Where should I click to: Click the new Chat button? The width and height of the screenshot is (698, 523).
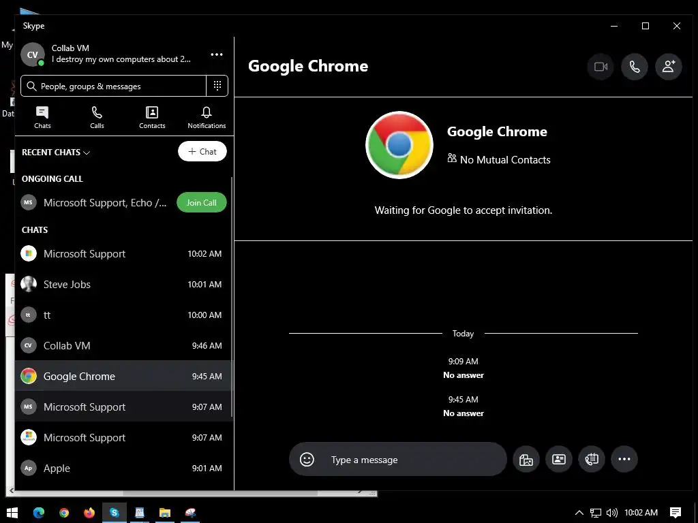coord(202,152)
